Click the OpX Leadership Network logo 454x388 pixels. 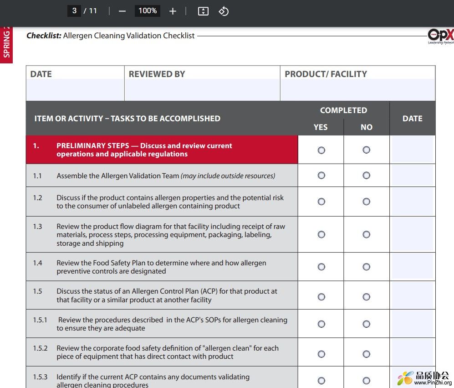pos(441,36)
